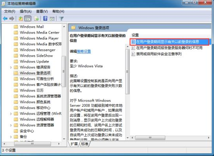Select Windows 系统资源管理器 tree item
The height and width of the screenshot is (156, 214).
coord(40,96)
